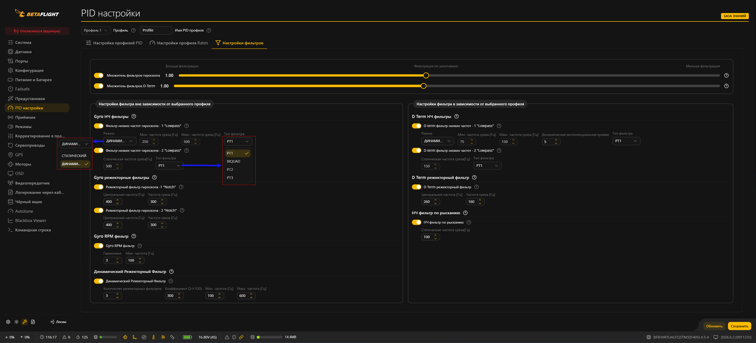The height and width of the screenshot is (343, 756).
Task: Click the wrench expert mode icon
Action: (x=25, y=322)
